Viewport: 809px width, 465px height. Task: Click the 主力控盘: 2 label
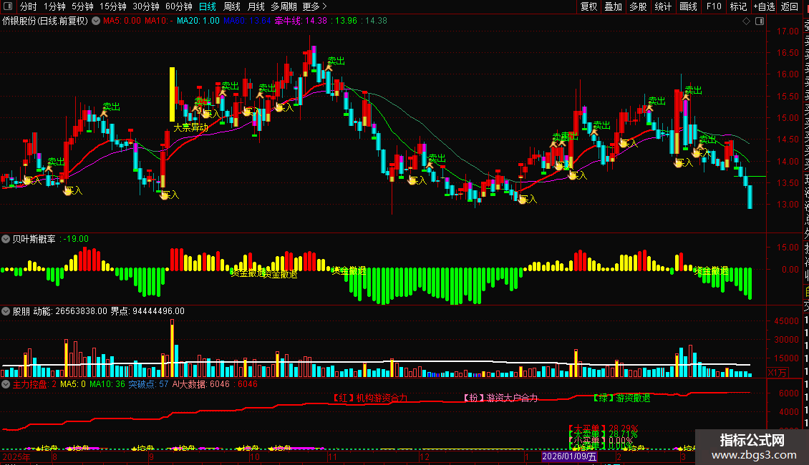pyautogui.click(x=34, y=384)
